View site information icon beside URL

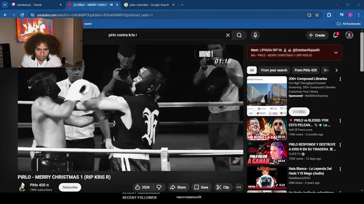coord(32,15)
